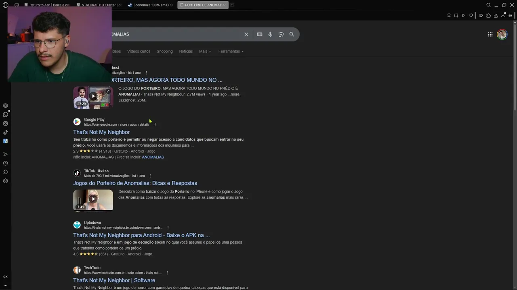Expand the Mais filter dropdown
This screenshot has height=290, width=517.
click(x=205, y=51)
